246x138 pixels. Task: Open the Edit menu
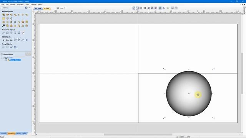[x=7, y=5]
